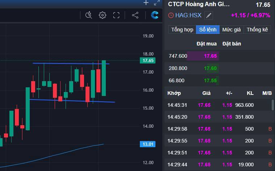Click the blue C logo icon
The width and height of the screenshot is (275, 171).
coord(155,15)
